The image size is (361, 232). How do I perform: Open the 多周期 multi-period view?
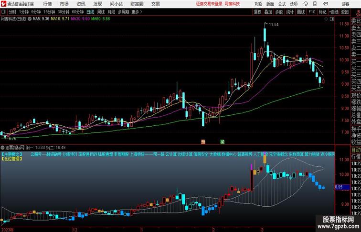coord(123,12)
